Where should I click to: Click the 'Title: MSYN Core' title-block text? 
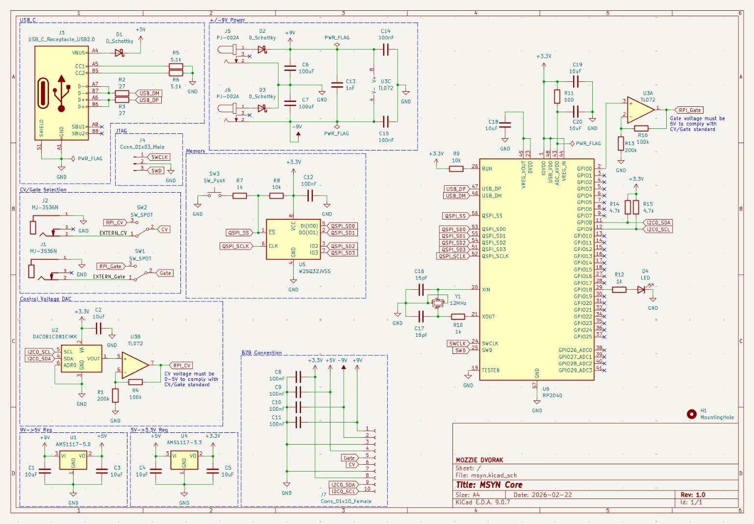pyautogui.click(x=489, y=485)
